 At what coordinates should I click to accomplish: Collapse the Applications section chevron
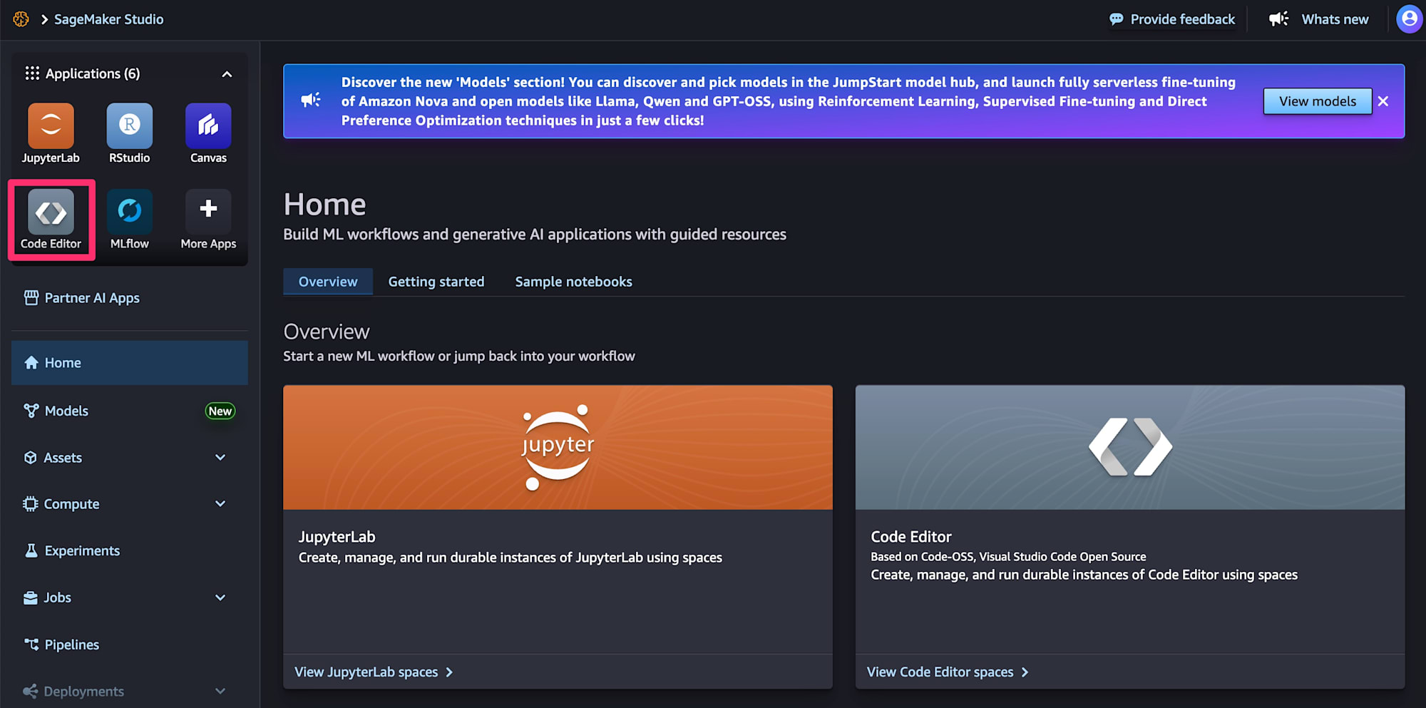(x=227, y=74)
